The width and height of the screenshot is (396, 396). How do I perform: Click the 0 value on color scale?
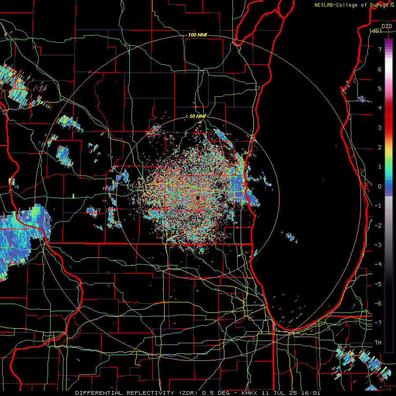[x=380, y=187]
